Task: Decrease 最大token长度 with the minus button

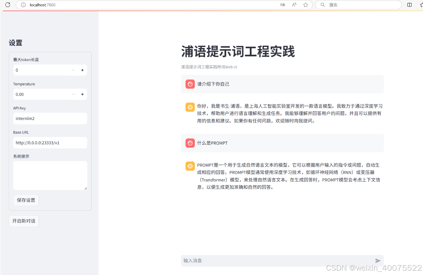Action: (x=73, y=70)
